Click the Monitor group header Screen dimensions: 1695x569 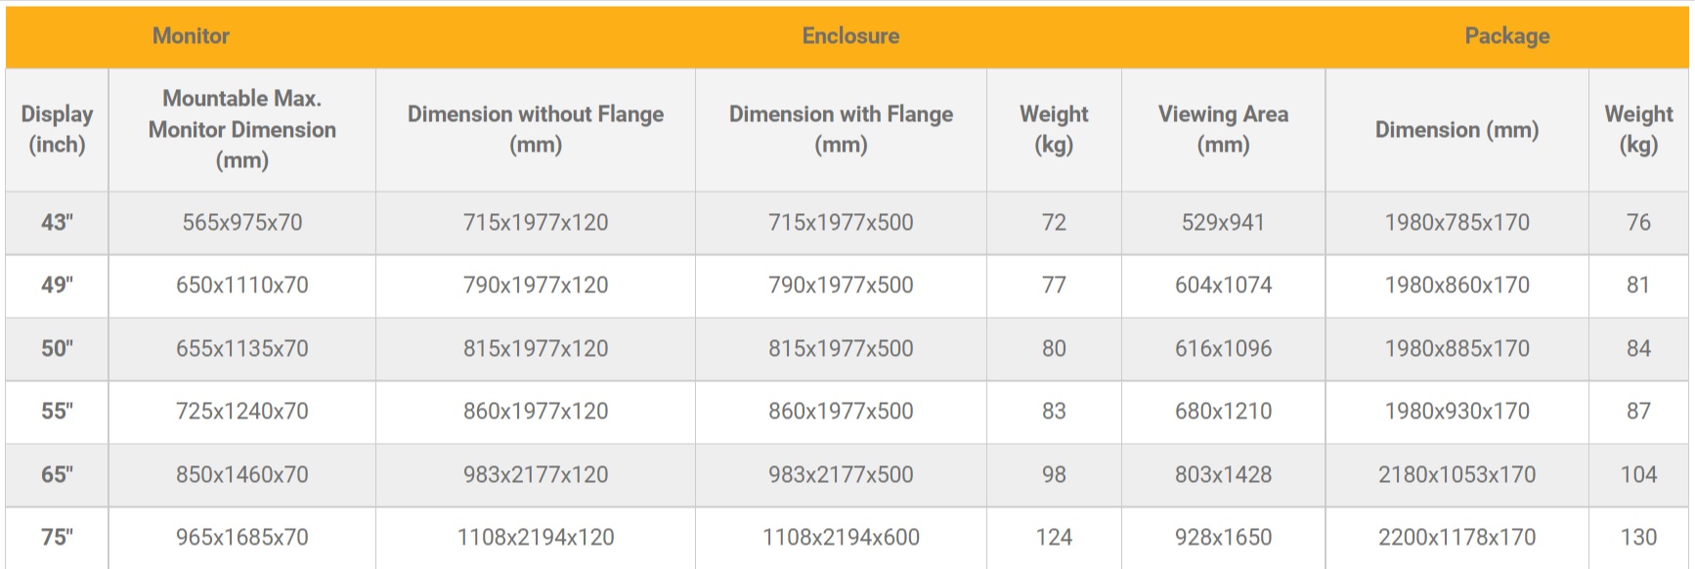click(x=191, y=36)
